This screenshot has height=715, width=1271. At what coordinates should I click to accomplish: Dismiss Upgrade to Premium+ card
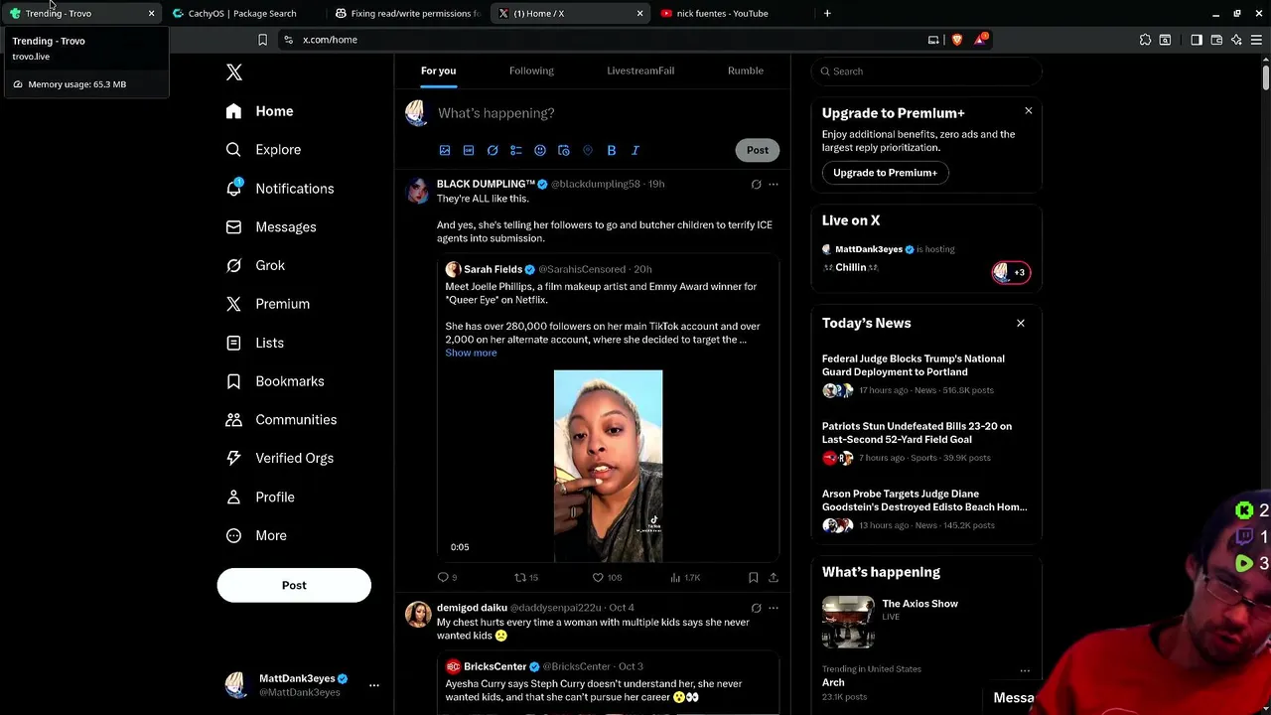1029,111
